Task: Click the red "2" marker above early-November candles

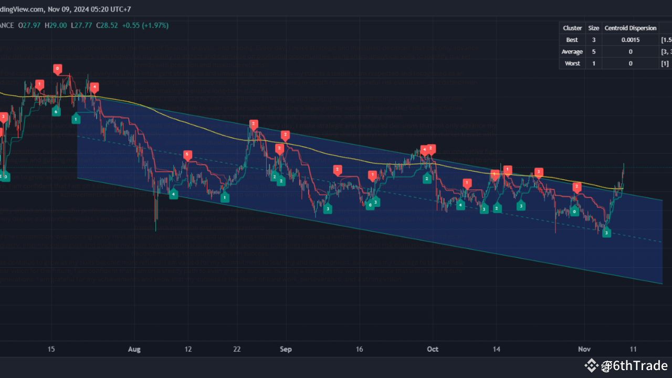Action: point(576,186)
